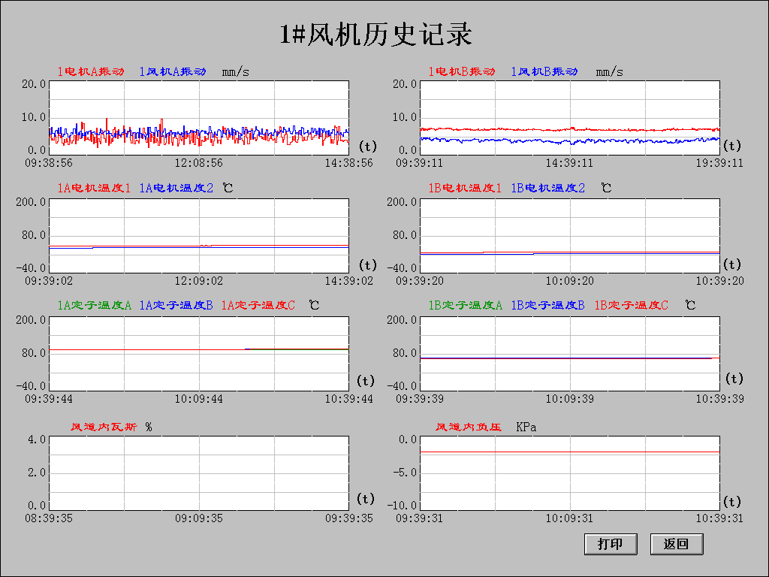This screenshot has height=577, width=769.
Task: Click the 09:38:56 start time label
Action: point(49,162)
